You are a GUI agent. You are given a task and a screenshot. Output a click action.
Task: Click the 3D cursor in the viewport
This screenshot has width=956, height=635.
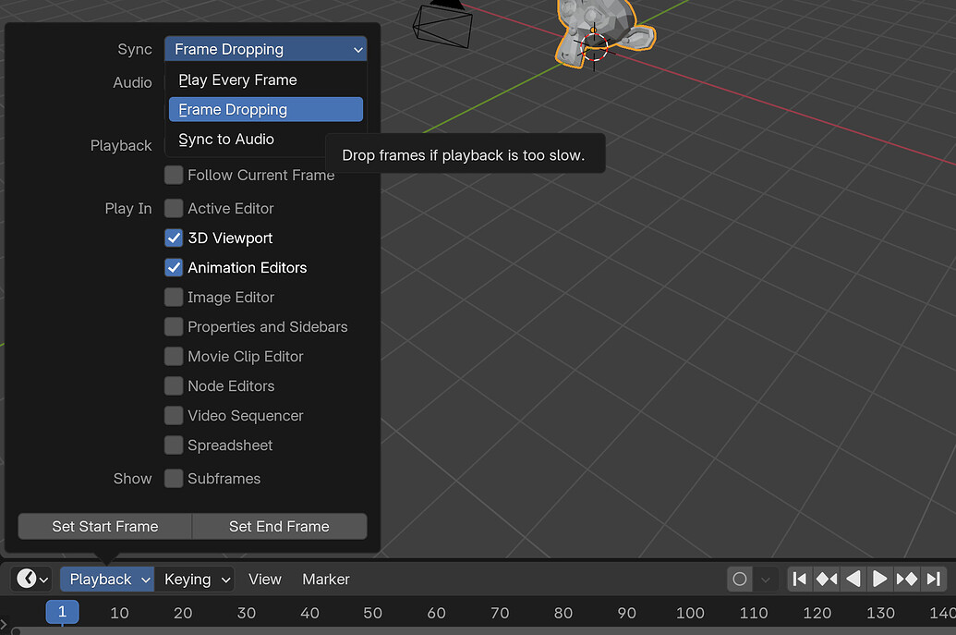point(594,47)
